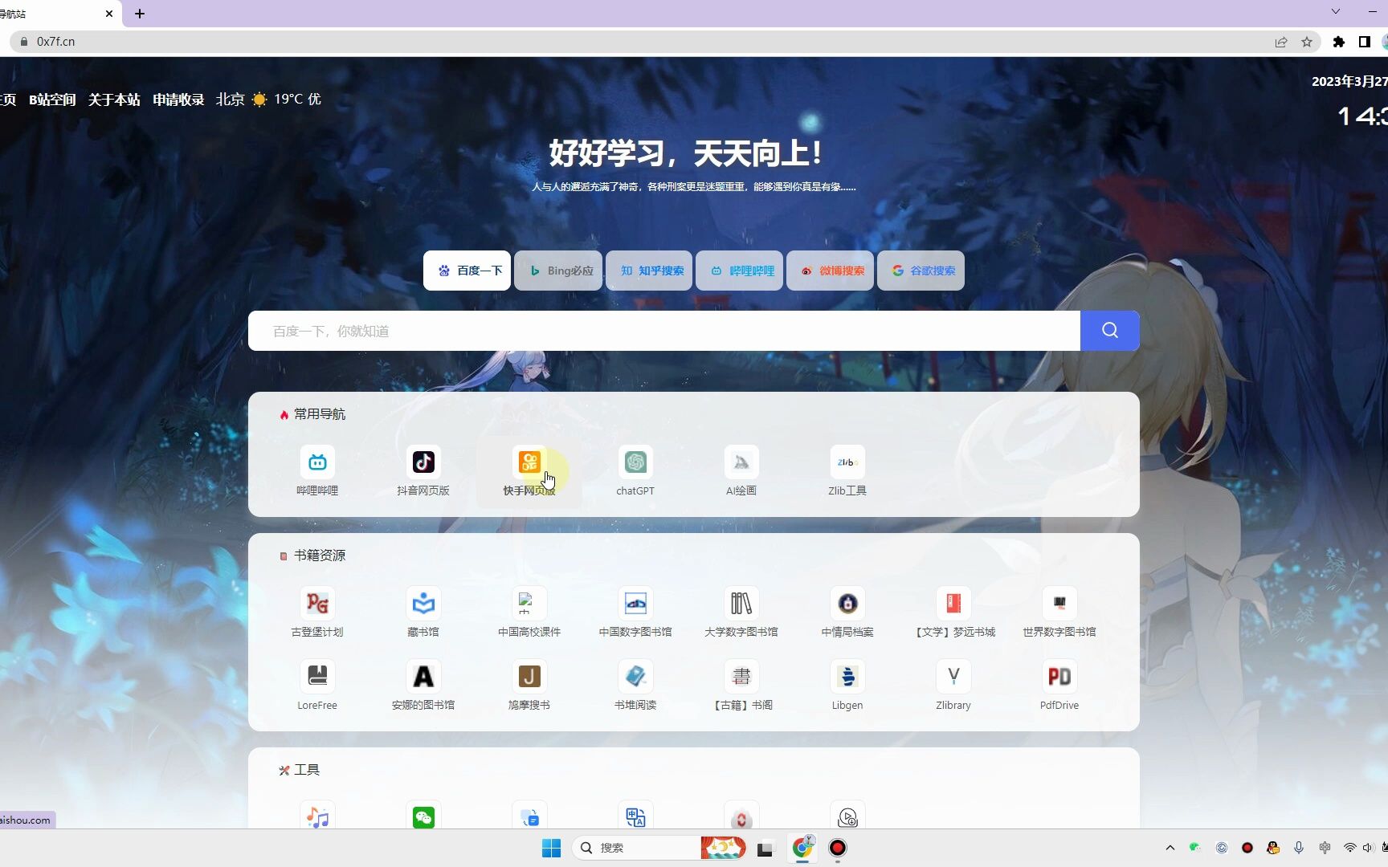
Task: Expand the tab search chevron
Action: 1336,11
